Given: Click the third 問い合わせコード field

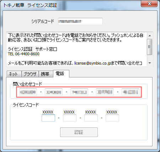Looking at the screenshot, I should point(79,92).
